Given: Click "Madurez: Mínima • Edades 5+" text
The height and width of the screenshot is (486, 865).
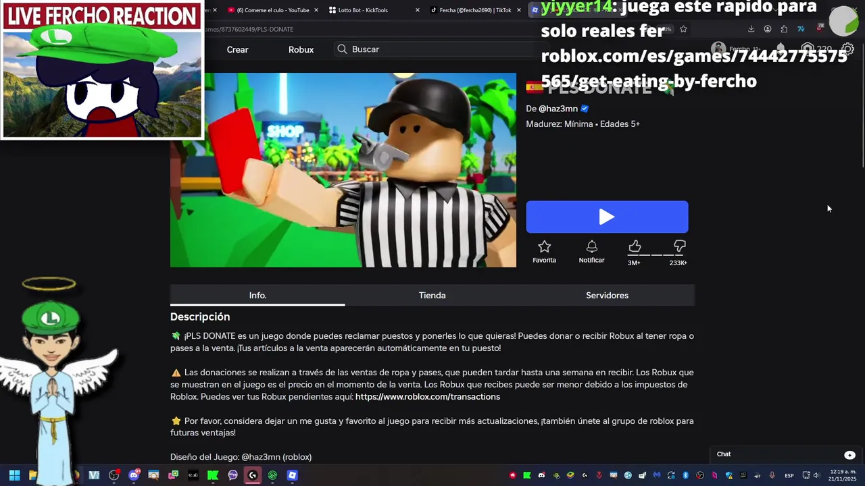Looking at the screenshot, I should (x=583, y=124).
